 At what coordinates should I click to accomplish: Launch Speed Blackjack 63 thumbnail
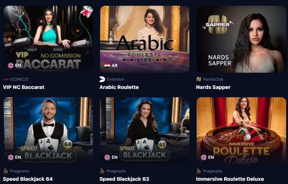pyautogui.click(x=145, y=131)
